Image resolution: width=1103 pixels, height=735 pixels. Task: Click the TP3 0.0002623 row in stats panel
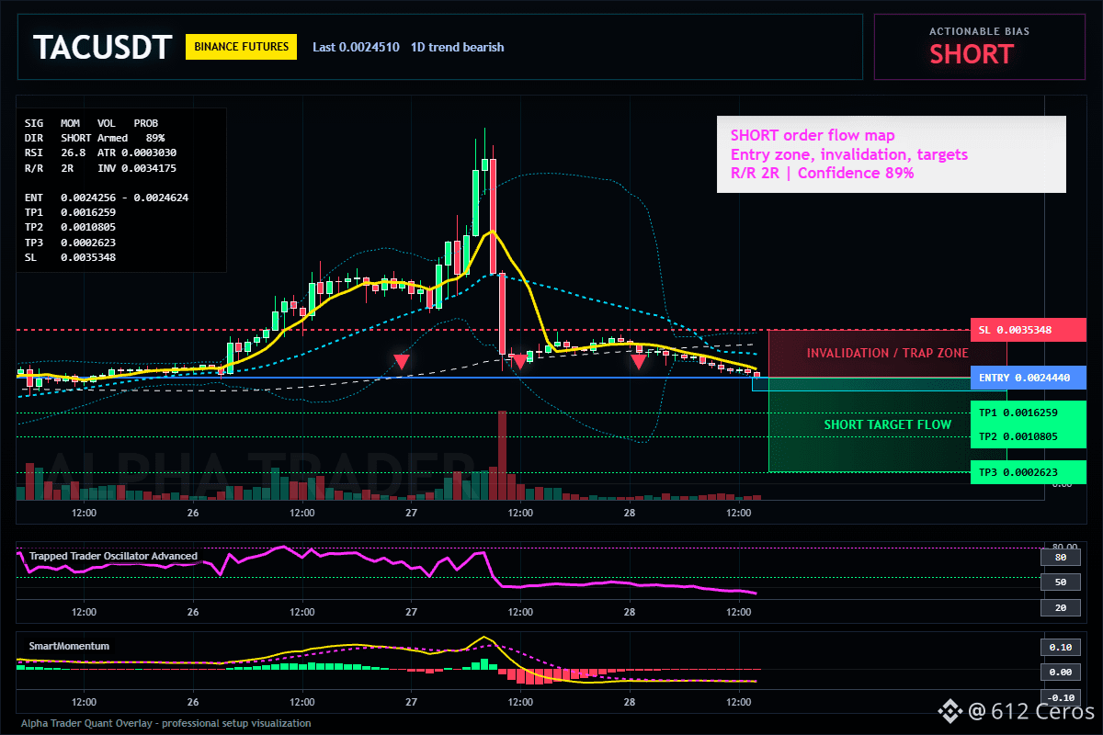point(70,243)
